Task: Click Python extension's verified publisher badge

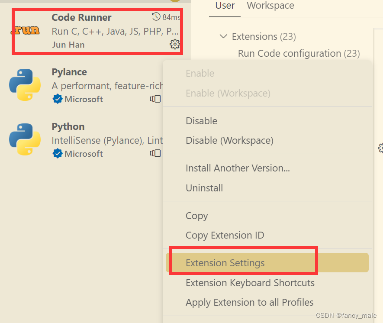Action: [x=57, y=154]
